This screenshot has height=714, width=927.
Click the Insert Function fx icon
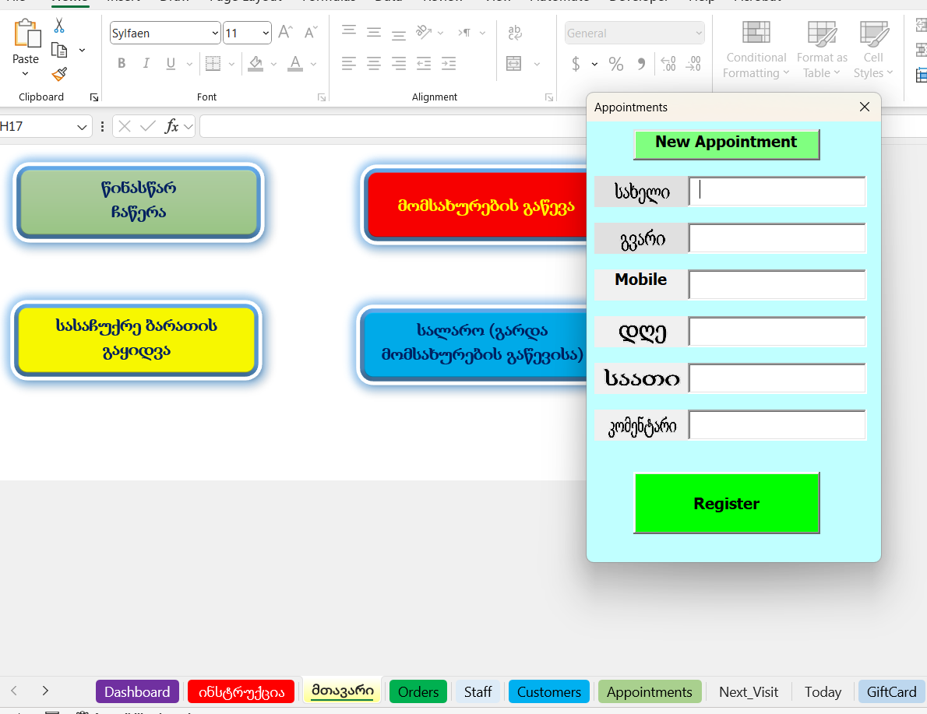(x=172, y=126)
